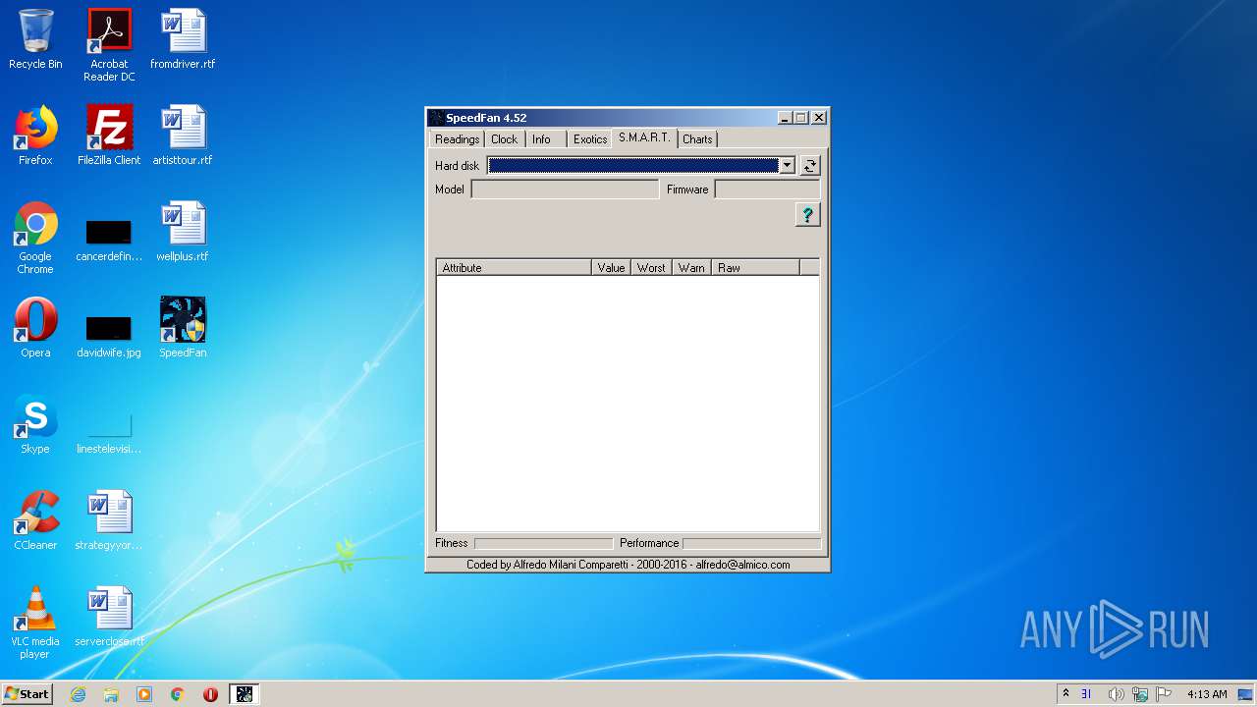
Task: Select the S.M.A.R.T. tab
Action: pos(644,137)
